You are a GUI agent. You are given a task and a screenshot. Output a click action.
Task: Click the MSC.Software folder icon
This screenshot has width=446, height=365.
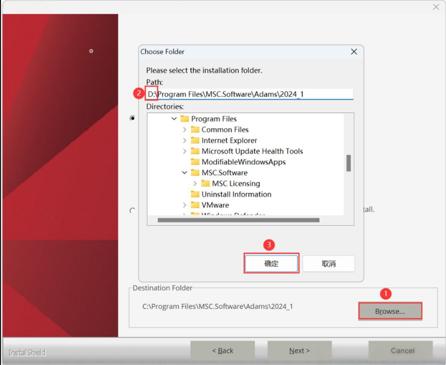tap(195, 173)
